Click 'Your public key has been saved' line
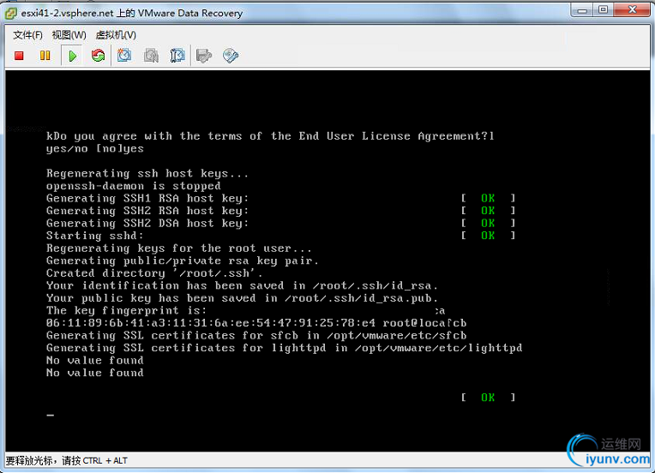 [243, 298]
